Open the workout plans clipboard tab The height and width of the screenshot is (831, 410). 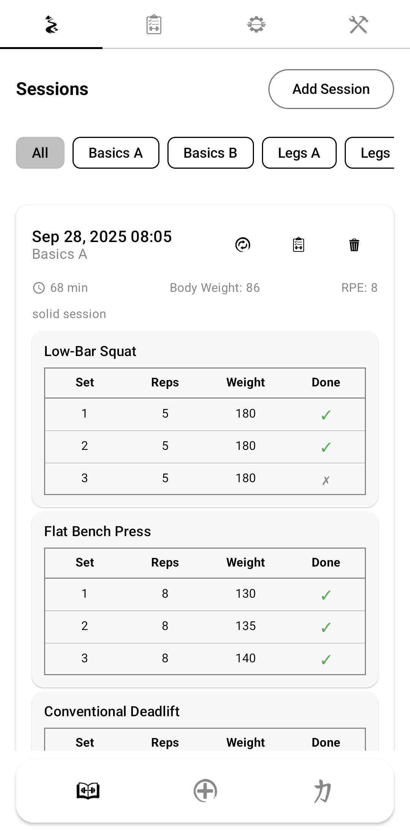[x=154, y=25]
